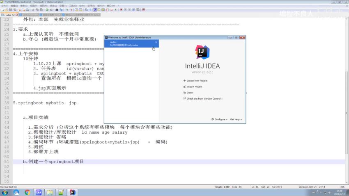Click the length : 1,980 status entry

[222, 187]
